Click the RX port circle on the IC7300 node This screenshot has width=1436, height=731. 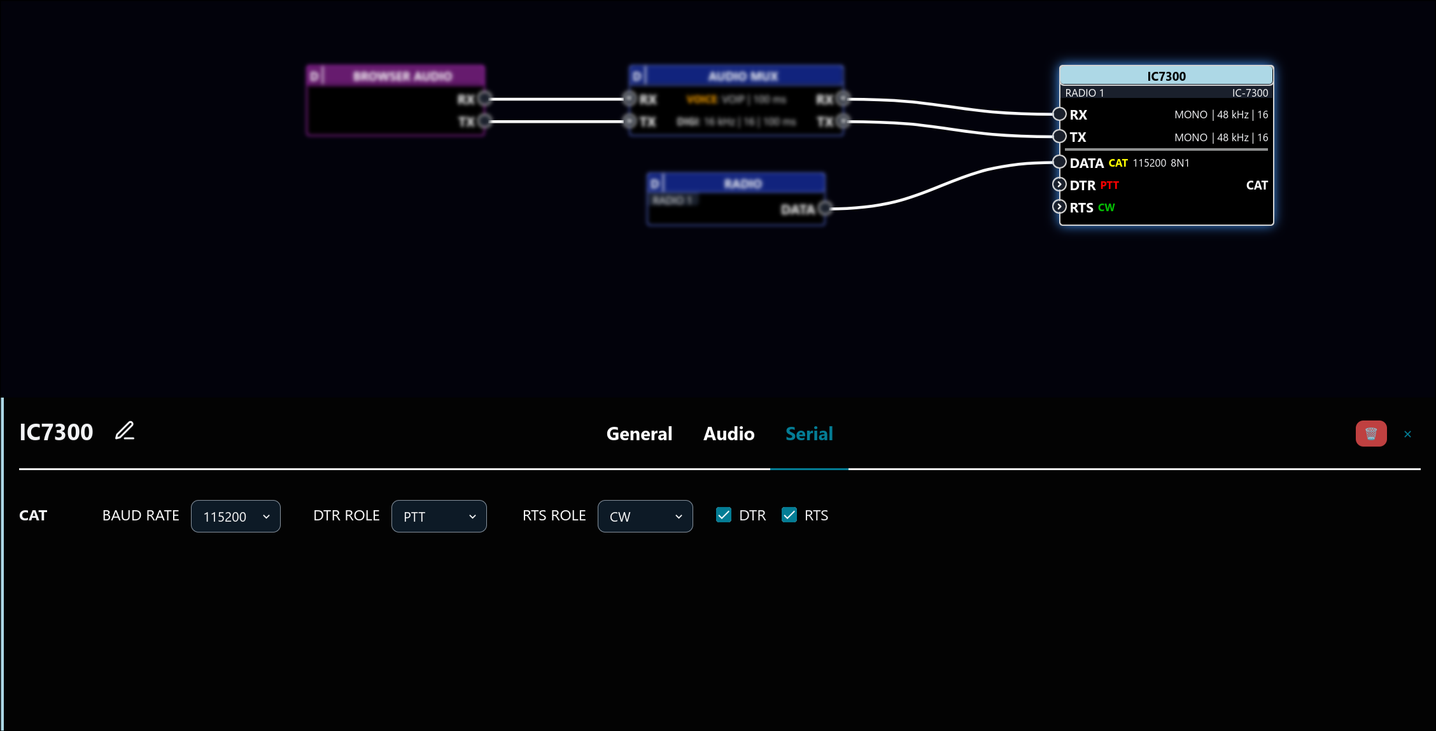1059,115
